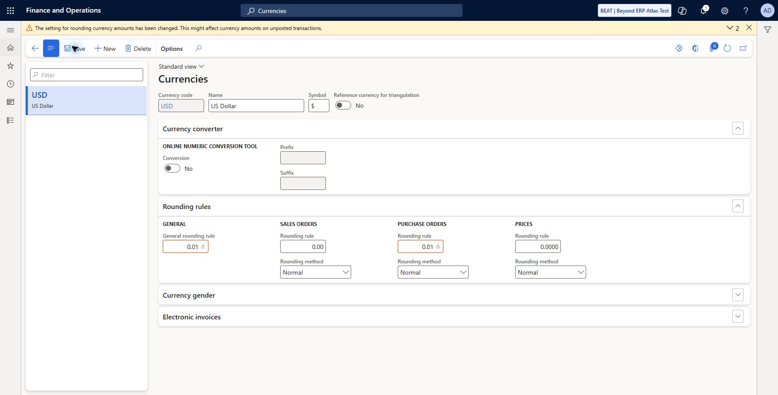The height and width of the screenshot is (395, 778).
Task: Click the General rounding rule field
Action: 185,247
